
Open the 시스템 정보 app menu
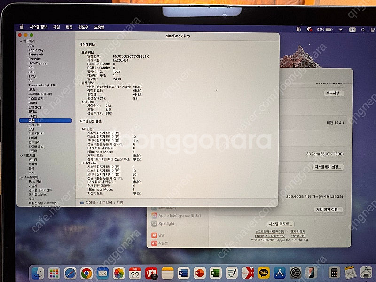coord(39,27)
